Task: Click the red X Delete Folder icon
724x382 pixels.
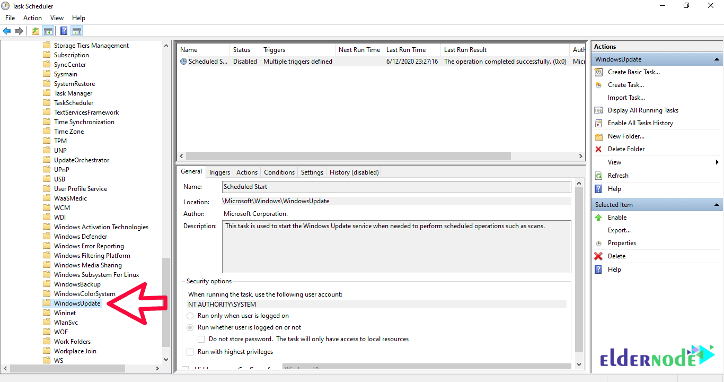Action: [598, 149]
